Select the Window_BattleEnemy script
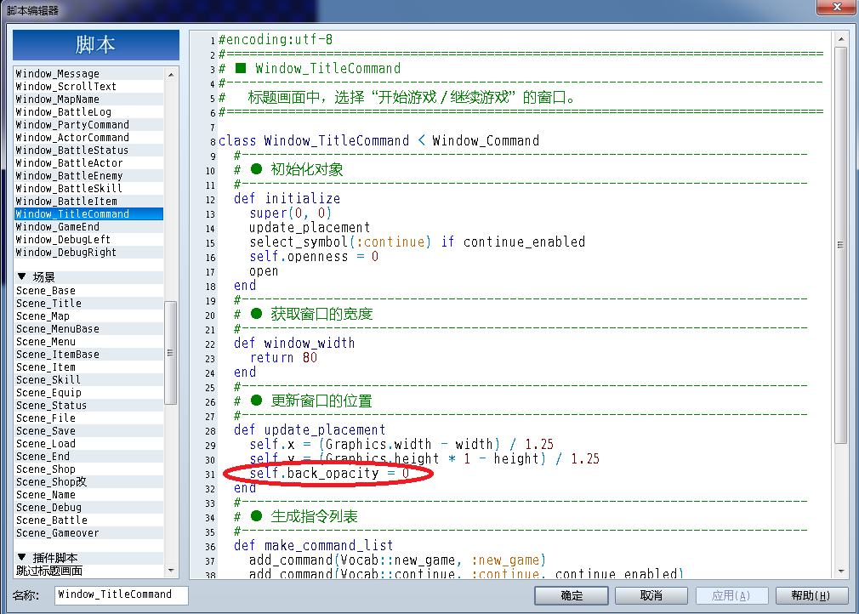Screen dimensions: 859x614 (x=88, y=176)
